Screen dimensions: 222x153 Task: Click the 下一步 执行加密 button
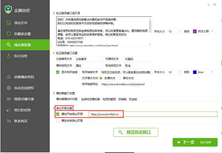195,142
